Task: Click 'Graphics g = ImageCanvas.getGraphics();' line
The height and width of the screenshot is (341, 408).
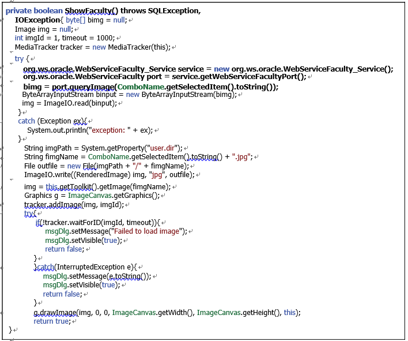Action: (92, 196)
